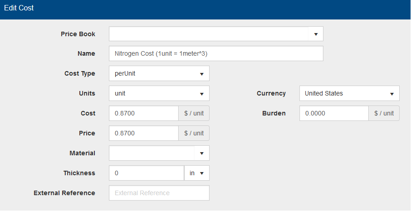Viewport: 411px width, 211px height.
Task: Click the Cost value input field
Action: [x=144, y=113]
